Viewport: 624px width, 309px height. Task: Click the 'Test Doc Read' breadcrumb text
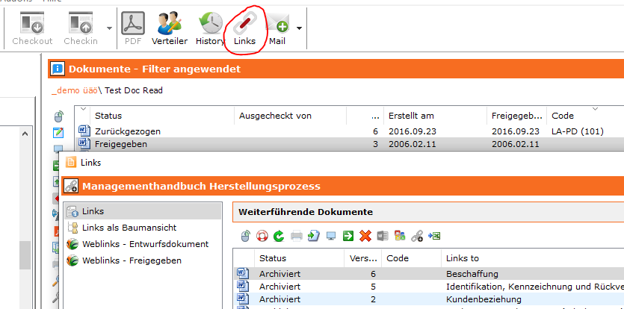(x=134, y=90)
